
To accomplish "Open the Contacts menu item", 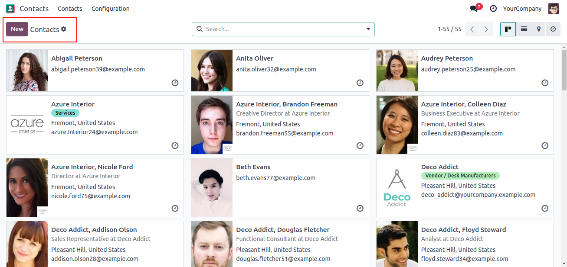I will 70,9.
